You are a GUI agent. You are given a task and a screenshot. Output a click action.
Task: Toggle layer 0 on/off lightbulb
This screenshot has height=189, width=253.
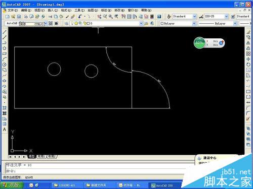(72, 23)
